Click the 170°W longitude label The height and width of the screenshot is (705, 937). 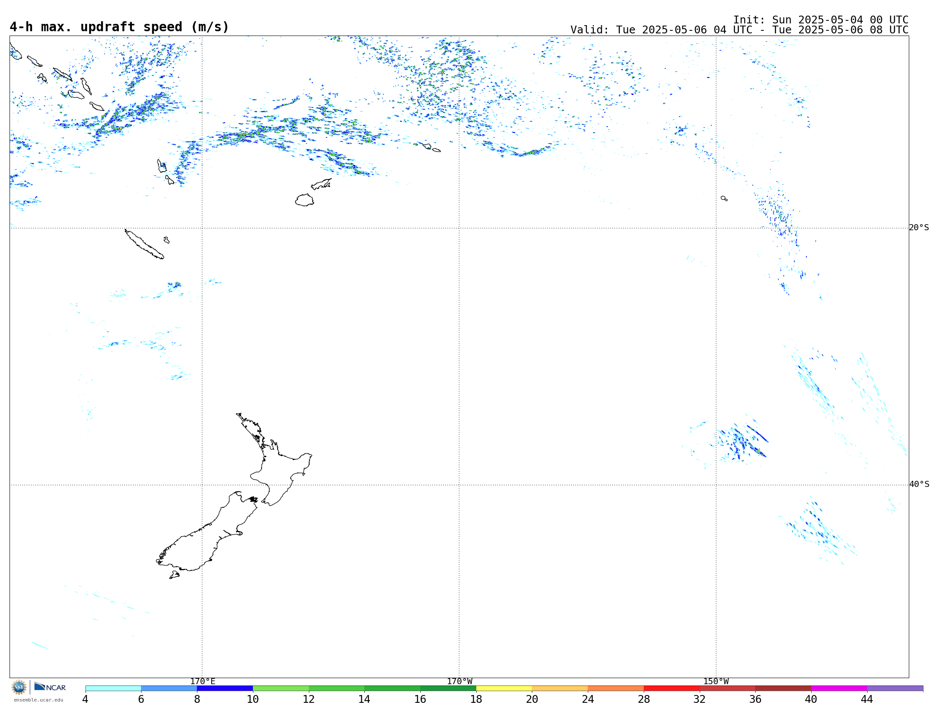click(x=459, y=681)
